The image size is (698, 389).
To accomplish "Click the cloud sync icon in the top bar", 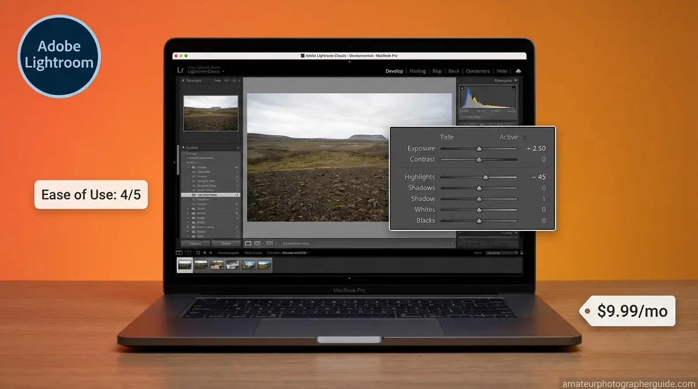I will coord(518,71).
